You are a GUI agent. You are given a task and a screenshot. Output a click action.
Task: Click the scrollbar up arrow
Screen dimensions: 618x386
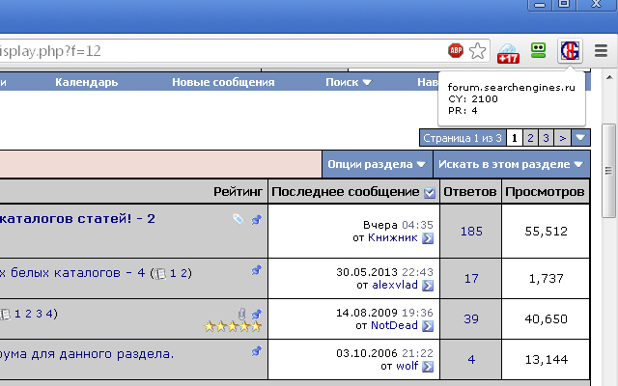(609, 77)
